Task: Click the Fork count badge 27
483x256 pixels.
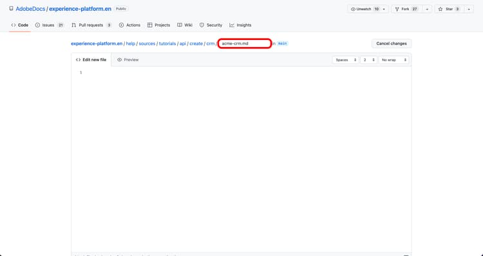Action: (x=415, y=9)
